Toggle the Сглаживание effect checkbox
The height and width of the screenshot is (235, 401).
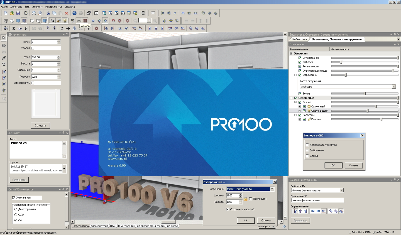pyautogui.click(x=300, y=58)
